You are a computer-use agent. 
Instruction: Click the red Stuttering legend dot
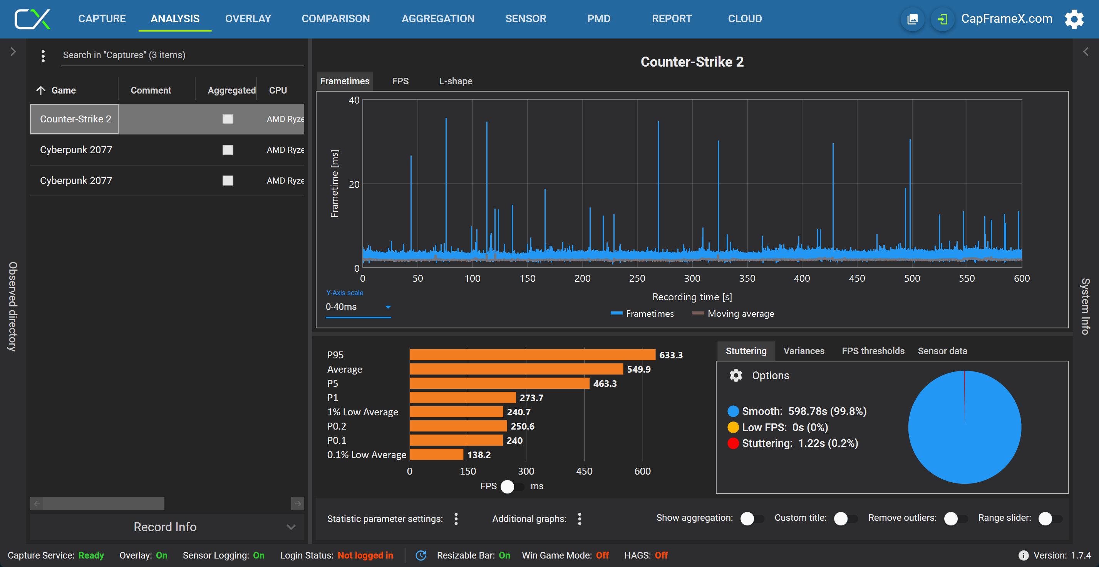(x=733, y=443)
